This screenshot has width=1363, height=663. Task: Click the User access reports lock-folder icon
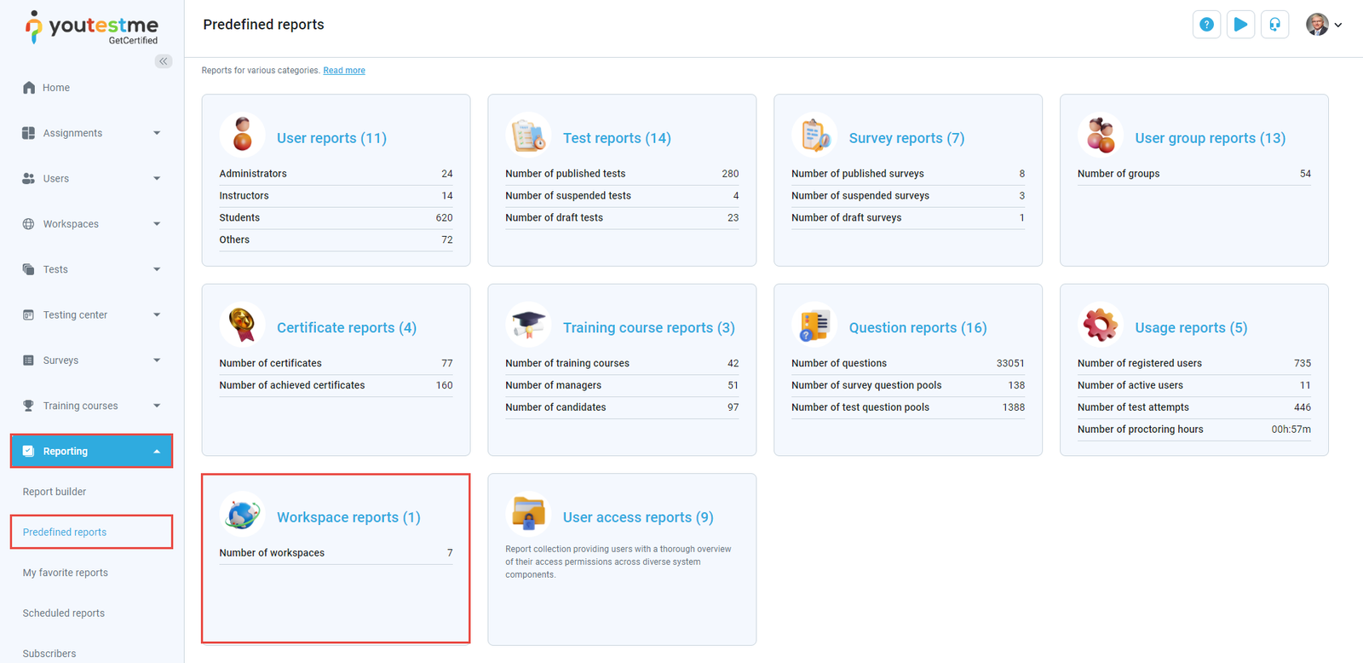528,515
